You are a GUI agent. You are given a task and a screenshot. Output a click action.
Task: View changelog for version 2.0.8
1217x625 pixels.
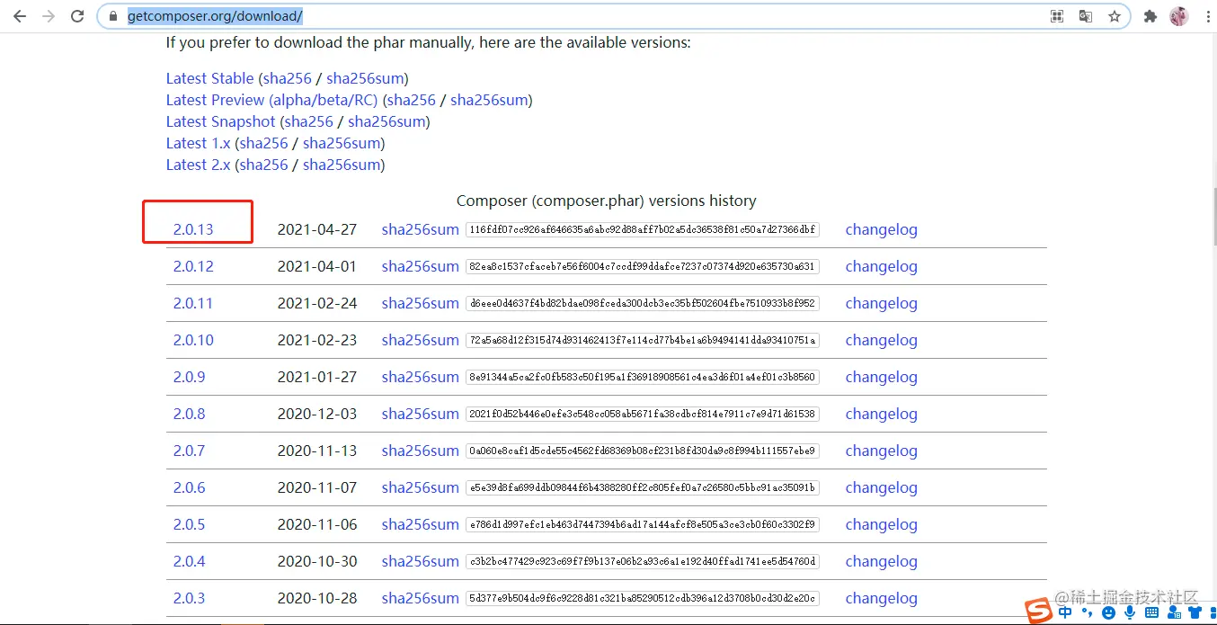881,414
